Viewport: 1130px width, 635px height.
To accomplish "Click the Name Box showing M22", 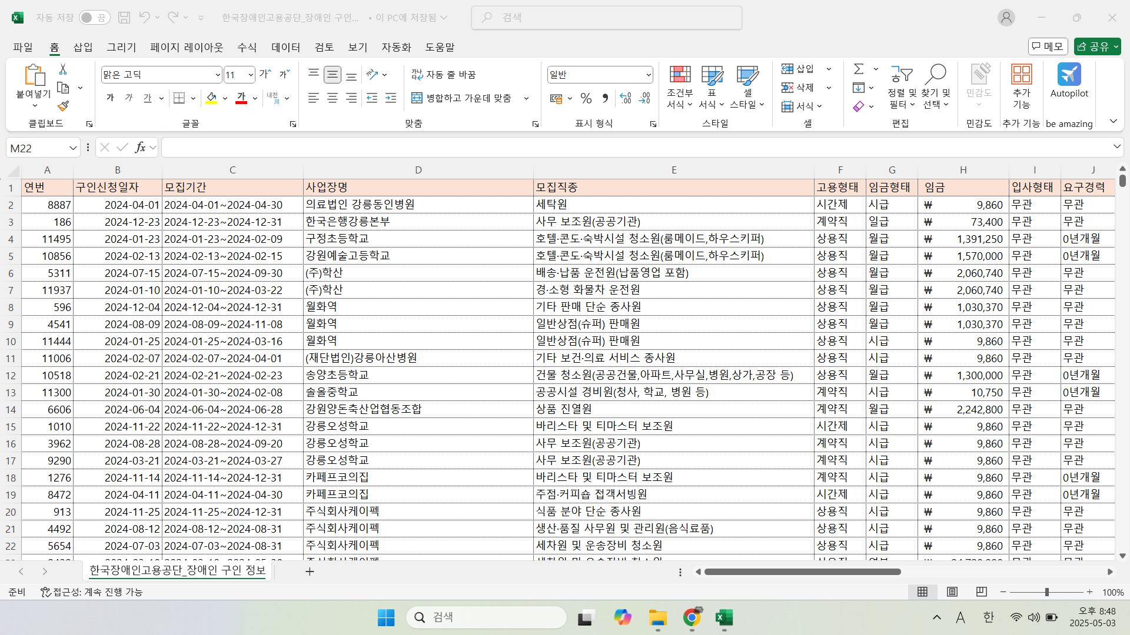I will pyautogui.click(x=36, y=148).
